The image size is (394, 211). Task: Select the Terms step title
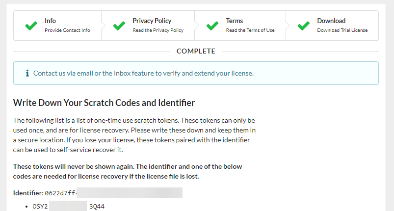234,21
